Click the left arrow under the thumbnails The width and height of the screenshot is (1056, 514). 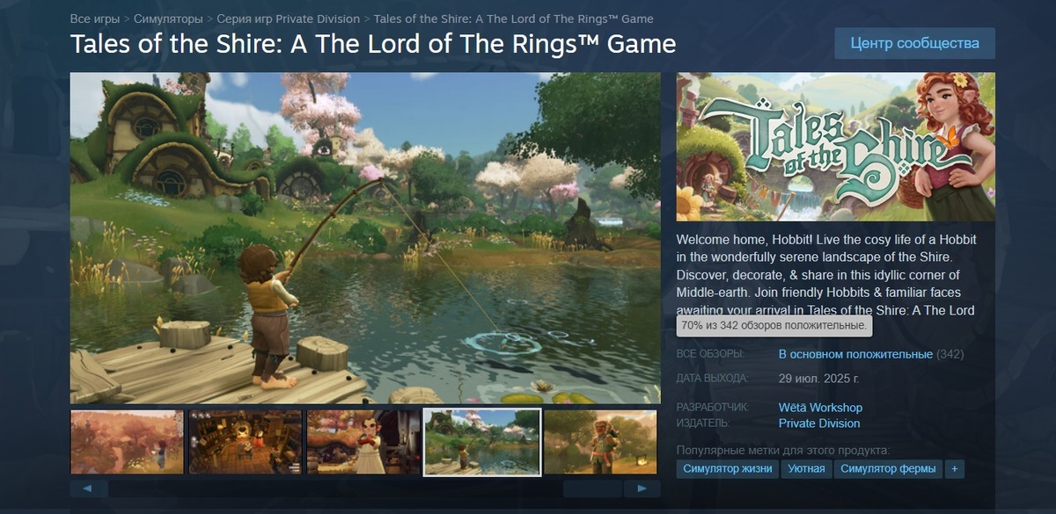click(89, 489)
